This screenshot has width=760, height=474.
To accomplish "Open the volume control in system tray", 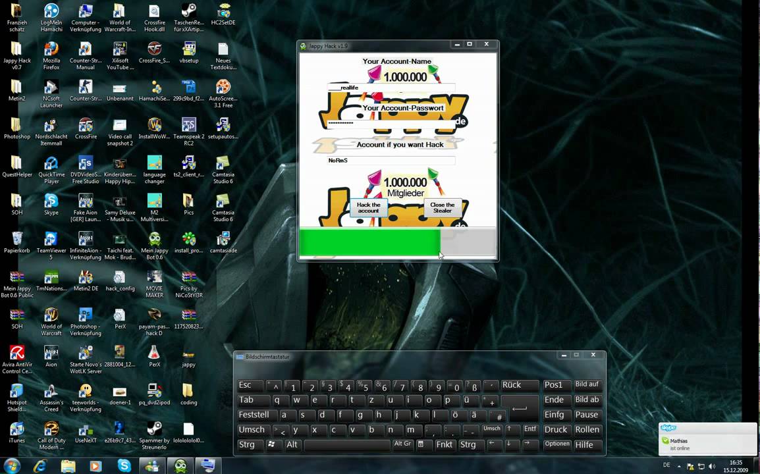I will tap(711, 466).
